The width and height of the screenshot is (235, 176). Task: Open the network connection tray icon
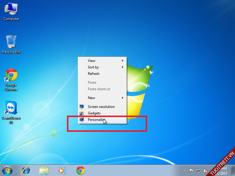(198, 171)
